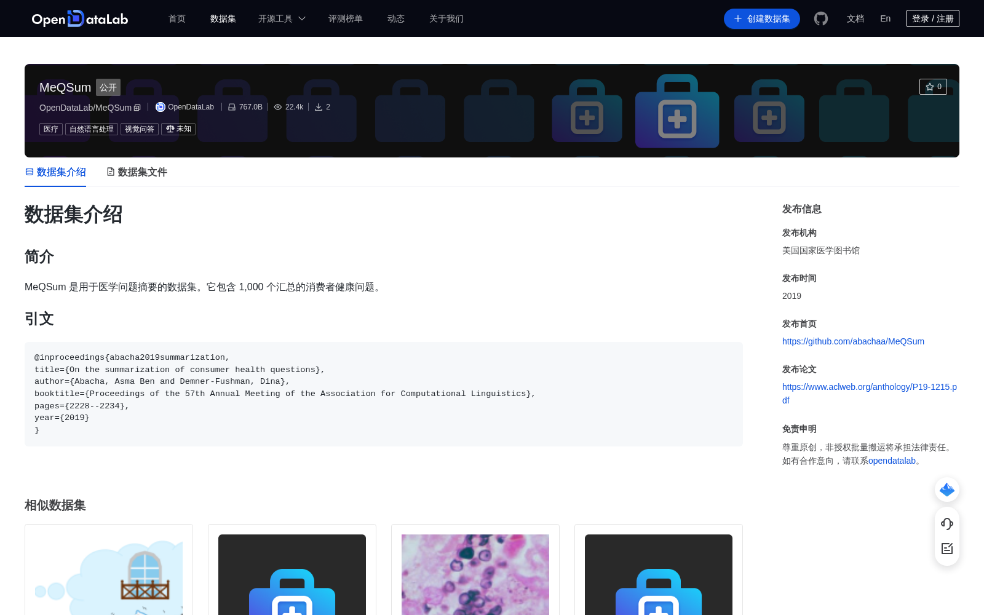Open the similar dataset with pink microscopy image
Screen dimensions: 984x615
click(x=475, y=574)
